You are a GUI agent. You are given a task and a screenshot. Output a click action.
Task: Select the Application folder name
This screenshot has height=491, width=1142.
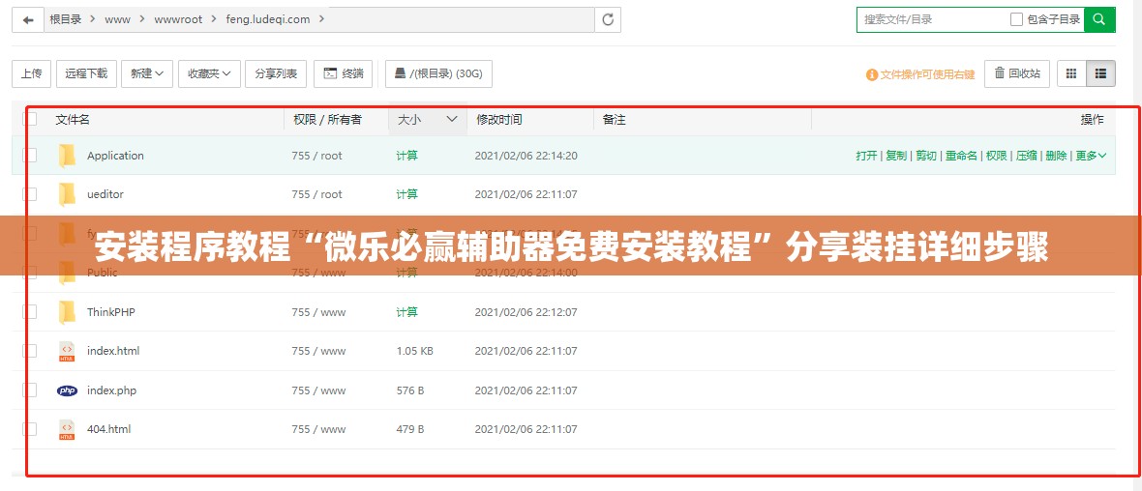coord(116,156)
